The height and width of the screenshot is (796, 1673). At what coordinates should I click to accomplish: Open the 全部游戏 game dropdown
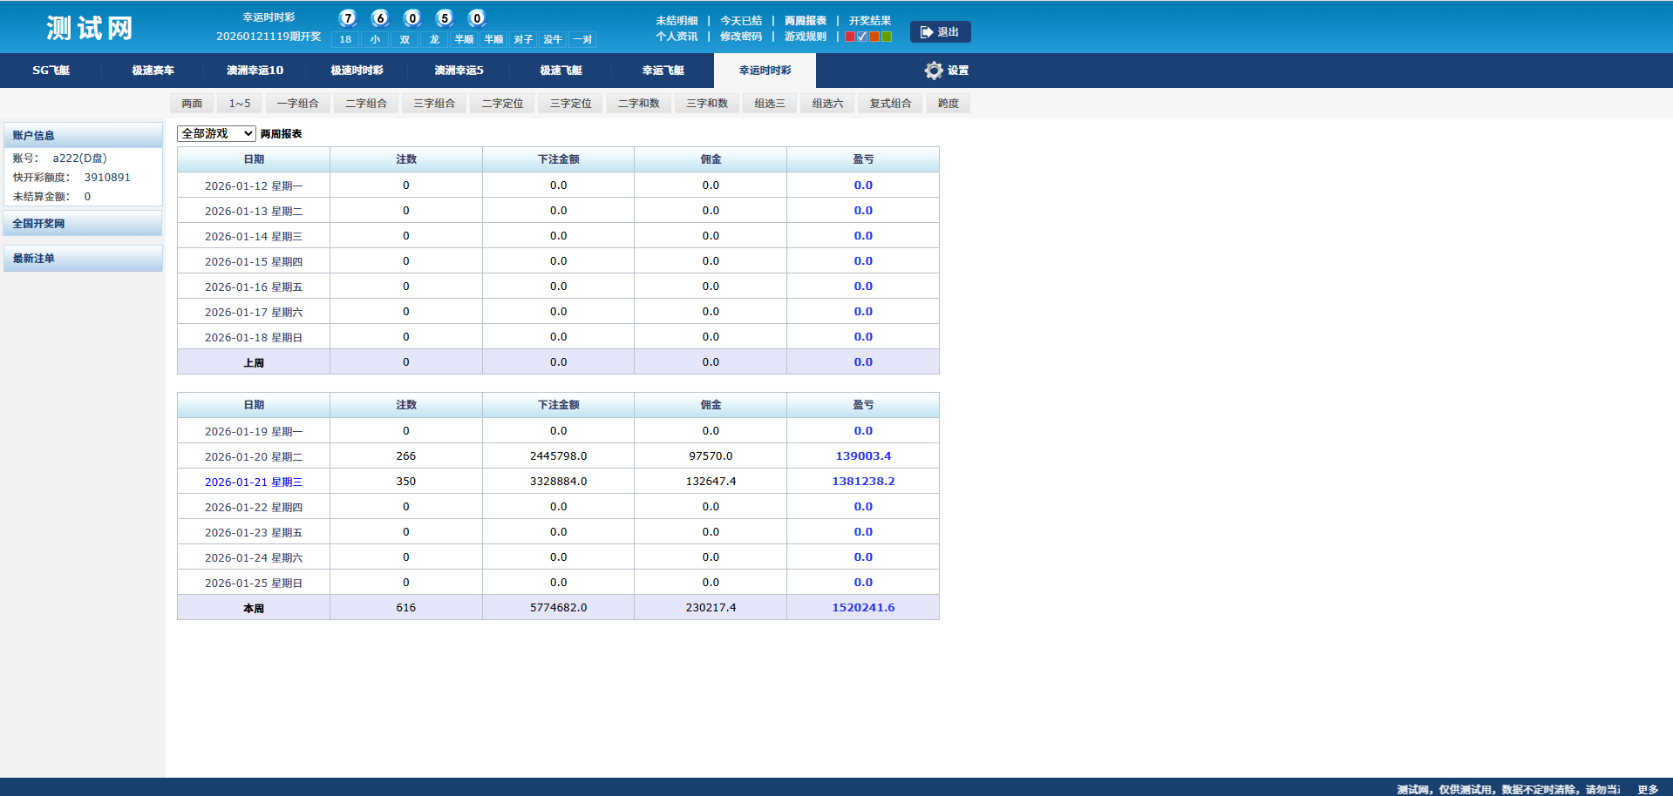click(216, 133)
